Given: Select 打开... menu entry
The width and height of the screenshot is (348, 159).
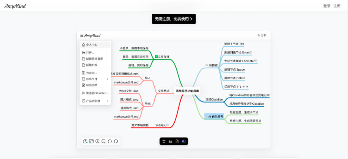Looking at the screenshot, I should click(95, 53).
